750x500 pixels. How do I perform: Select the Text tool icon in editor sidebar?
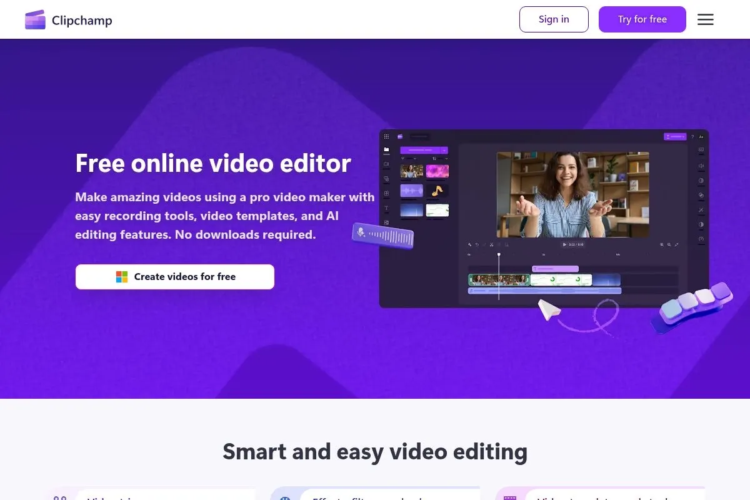pyautogui.click(x=386, y=208)
